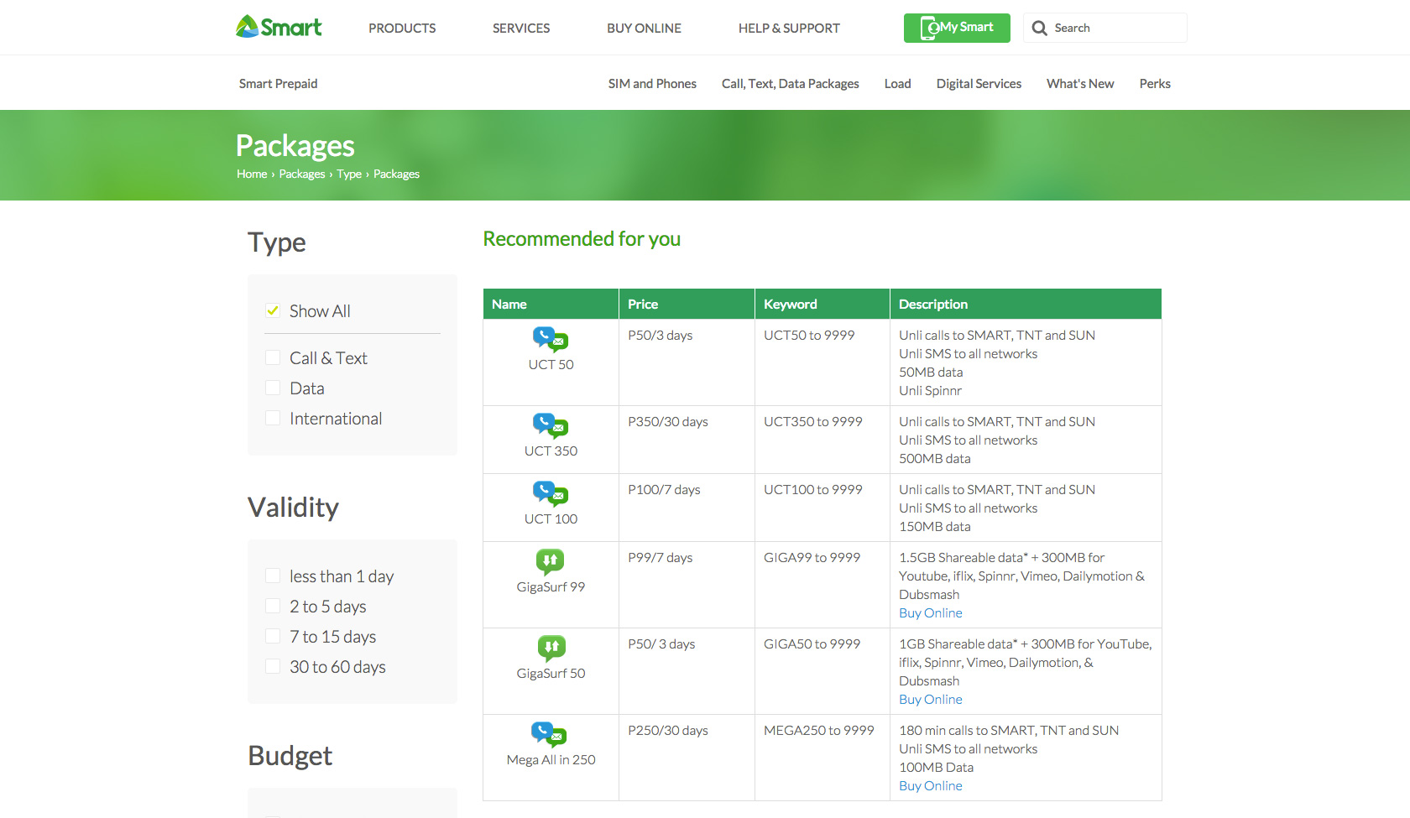This screenshot has width=1410, height=818.
Task: Click the Smart logo
Action: [278, 26]
